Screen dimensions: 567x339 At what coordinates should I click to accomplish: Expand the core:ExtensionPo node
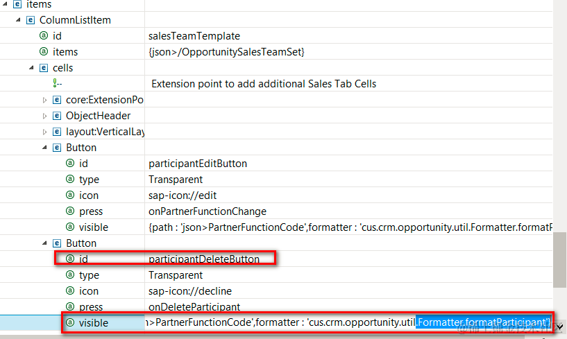(44, 100)
